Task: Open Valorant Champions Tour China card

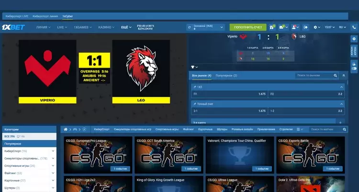Action: (240, 155)
